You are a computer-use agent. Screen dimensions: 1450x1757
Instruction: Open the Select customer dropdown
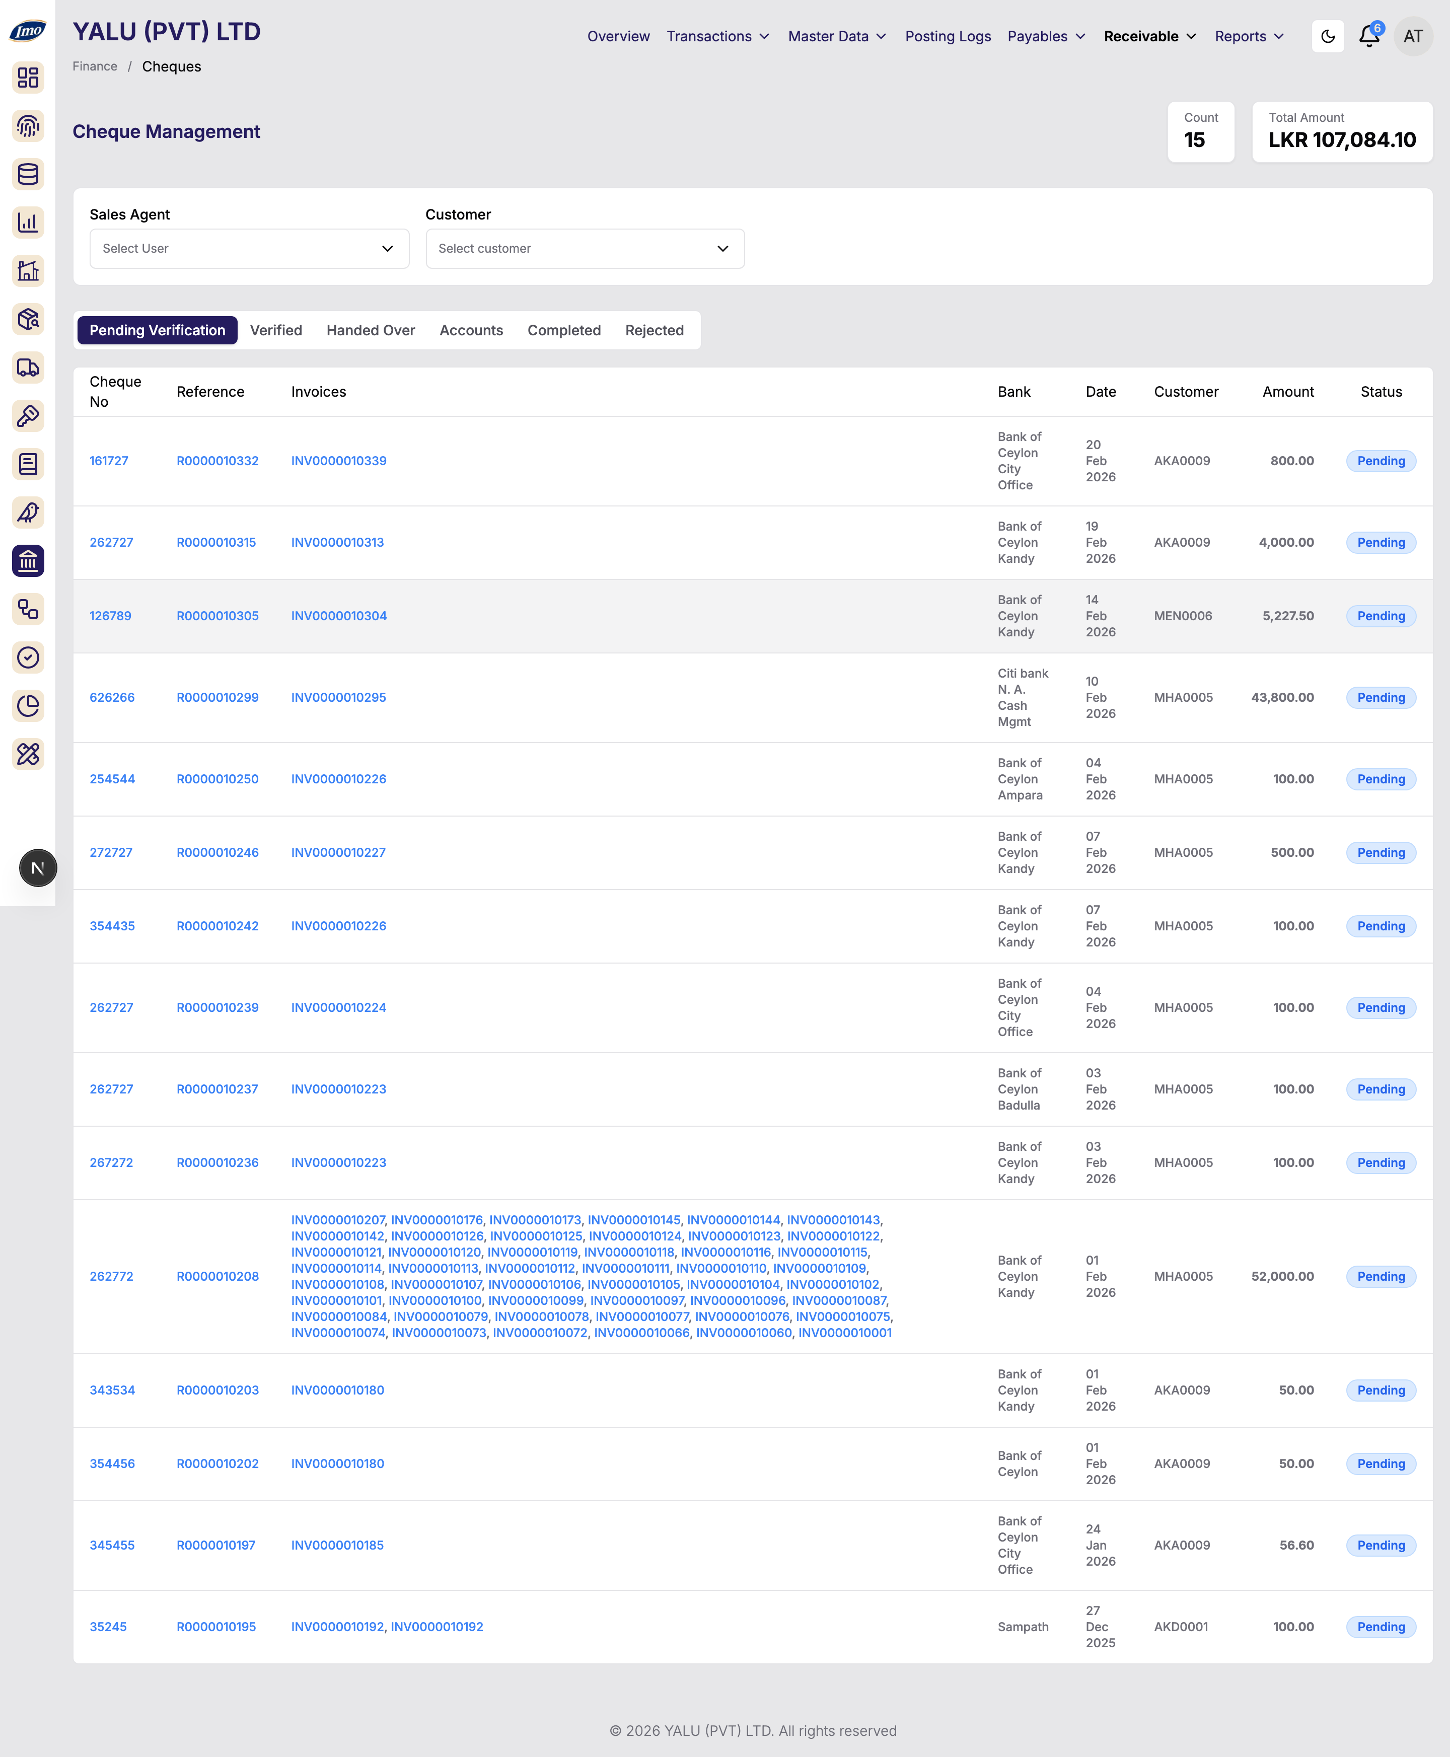coord(585,249)
